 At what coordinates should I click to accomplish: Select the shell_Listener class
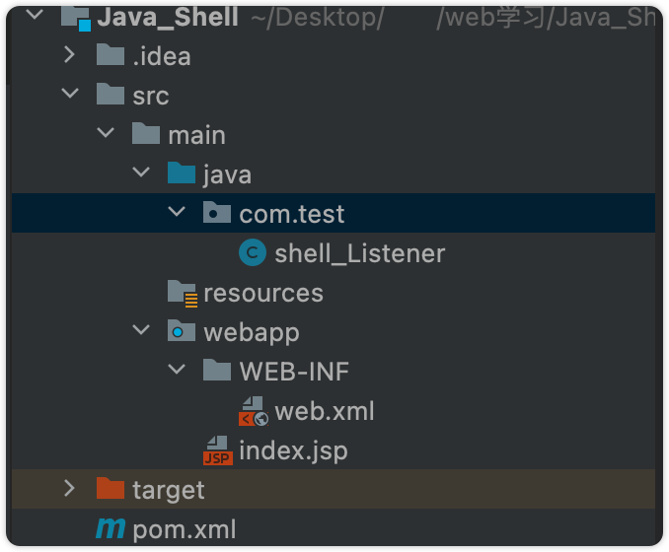[x=359, y=253]
